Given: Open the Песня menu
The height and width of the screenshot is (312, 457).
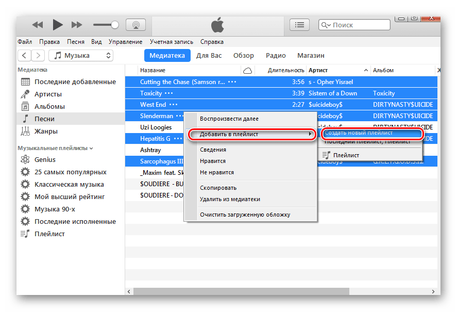Looking at the screenshot, I should (76, 42).
